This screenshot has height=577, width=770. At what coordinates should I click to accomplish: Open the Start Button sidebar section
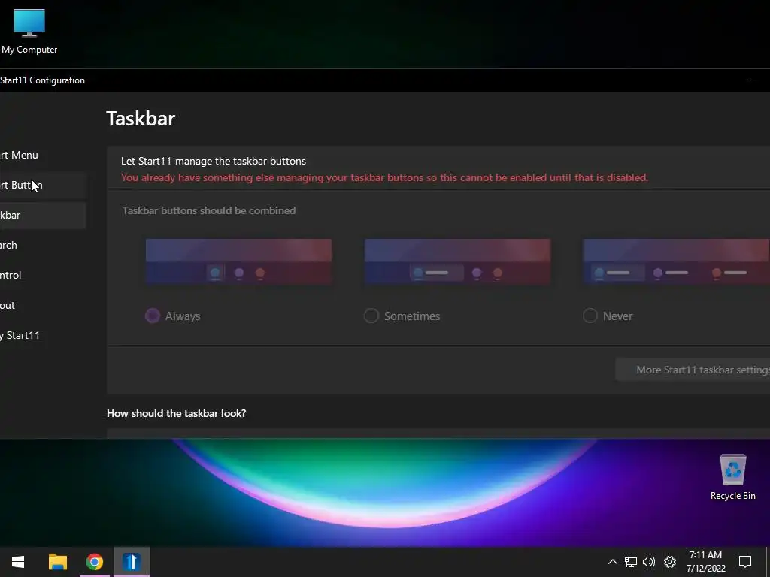tap(43, 185)
